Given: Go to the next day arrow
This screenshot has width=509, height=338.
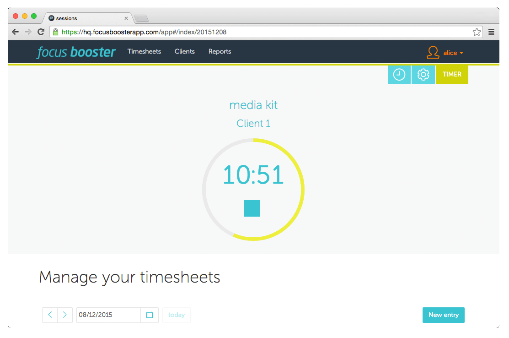Looking at the screenshot, I should [65, 315].
